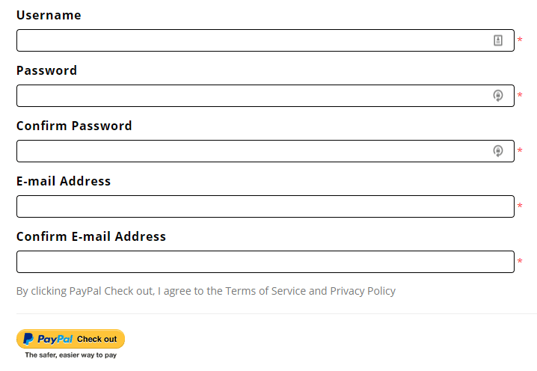Image resolution: width=537 pixels, height=371 pixels.
Task: Focus the Username input field
Action: point(266,40)
